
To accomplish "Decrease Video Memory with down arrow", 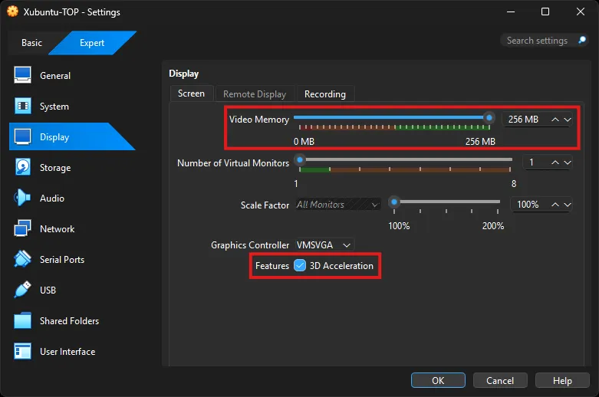I will (x=568, y=120).
